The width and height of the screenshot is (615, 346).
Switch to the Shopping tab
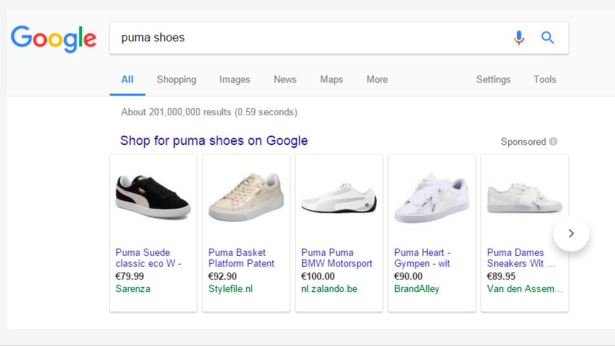176,79
